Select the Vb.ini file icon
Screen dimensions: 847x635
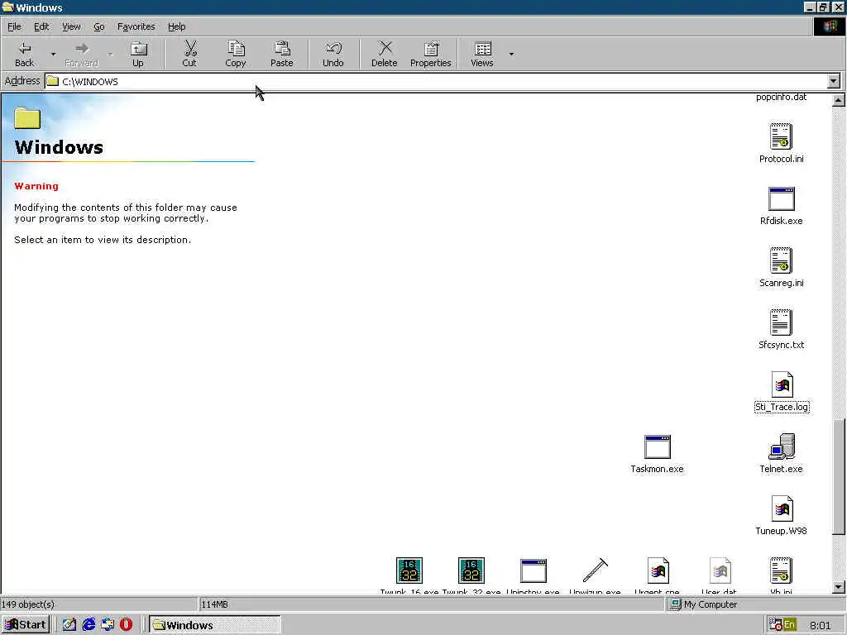click(781, 571)
